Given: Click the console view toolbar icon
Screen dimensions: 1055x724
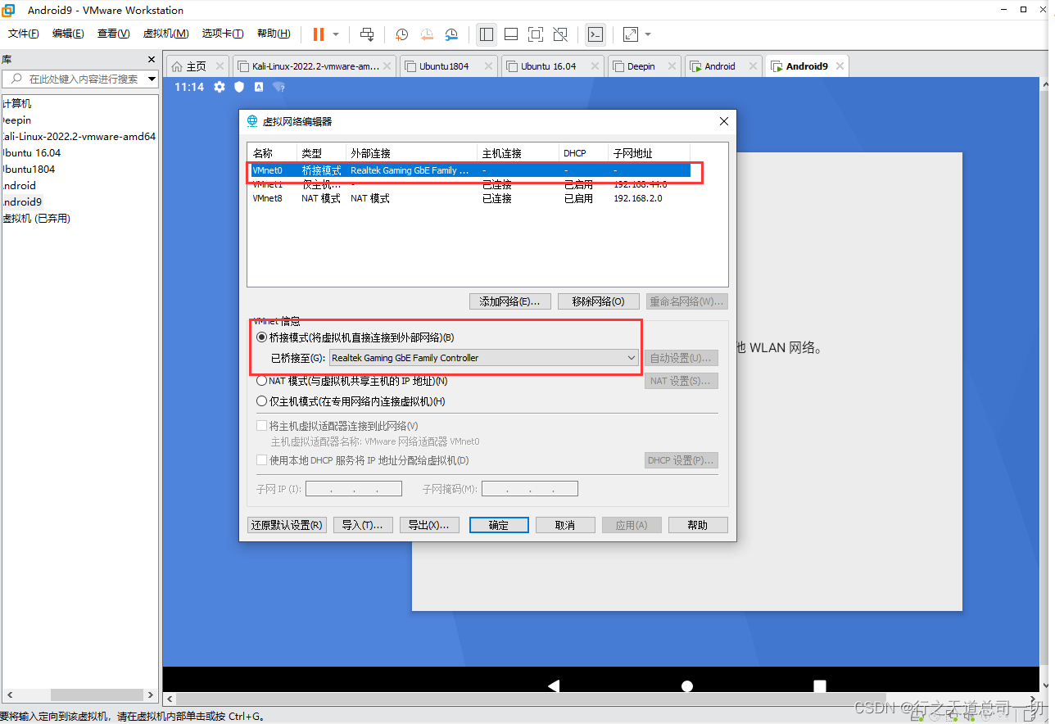Looking at the screenshot, I should coord(596,34).
